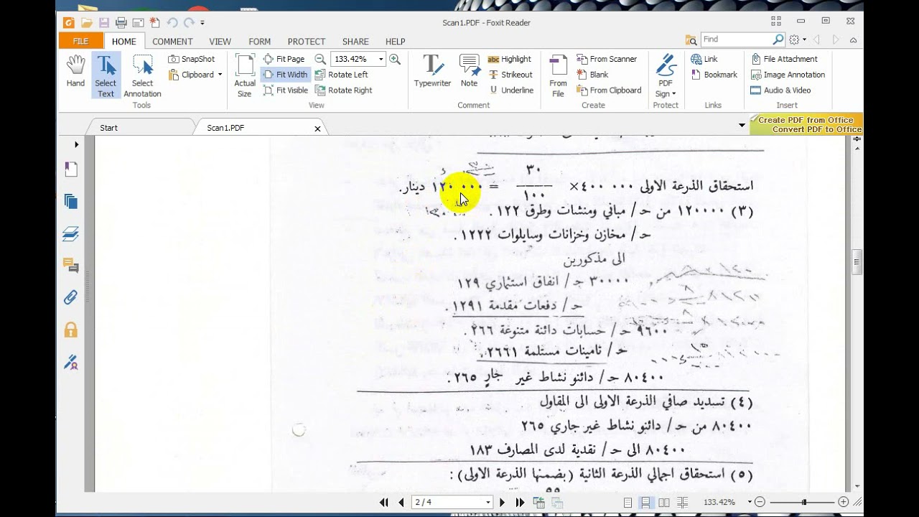Add a Note comment
The height and width of the screenshot is (517, 919).
[x=470, y=70]
